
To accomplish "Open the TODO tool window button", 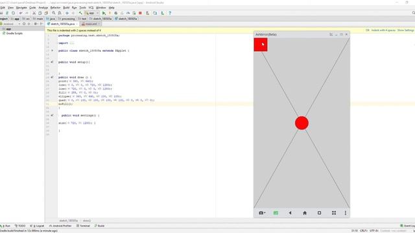I will [20, 226].
